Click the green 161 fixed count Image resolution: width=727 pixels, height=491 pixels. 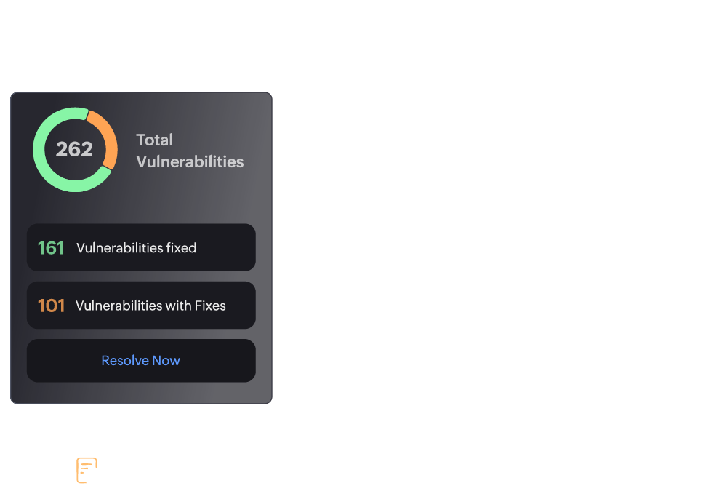(51, 248)
